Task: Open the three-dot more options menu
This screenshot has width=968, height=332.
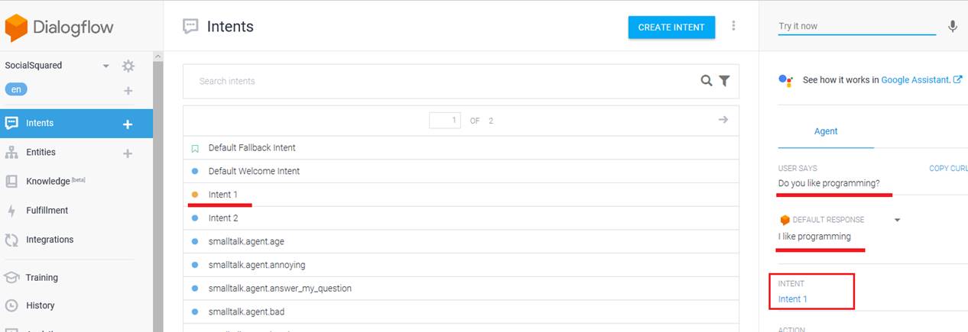Action: click(x=733, y=26)
